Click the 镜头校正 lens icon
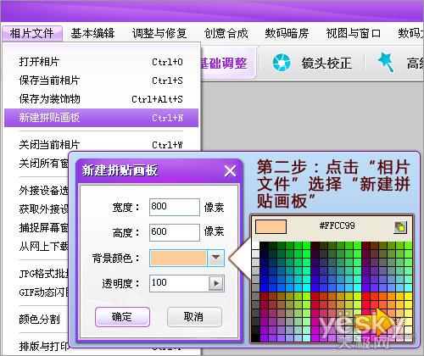 282,63
